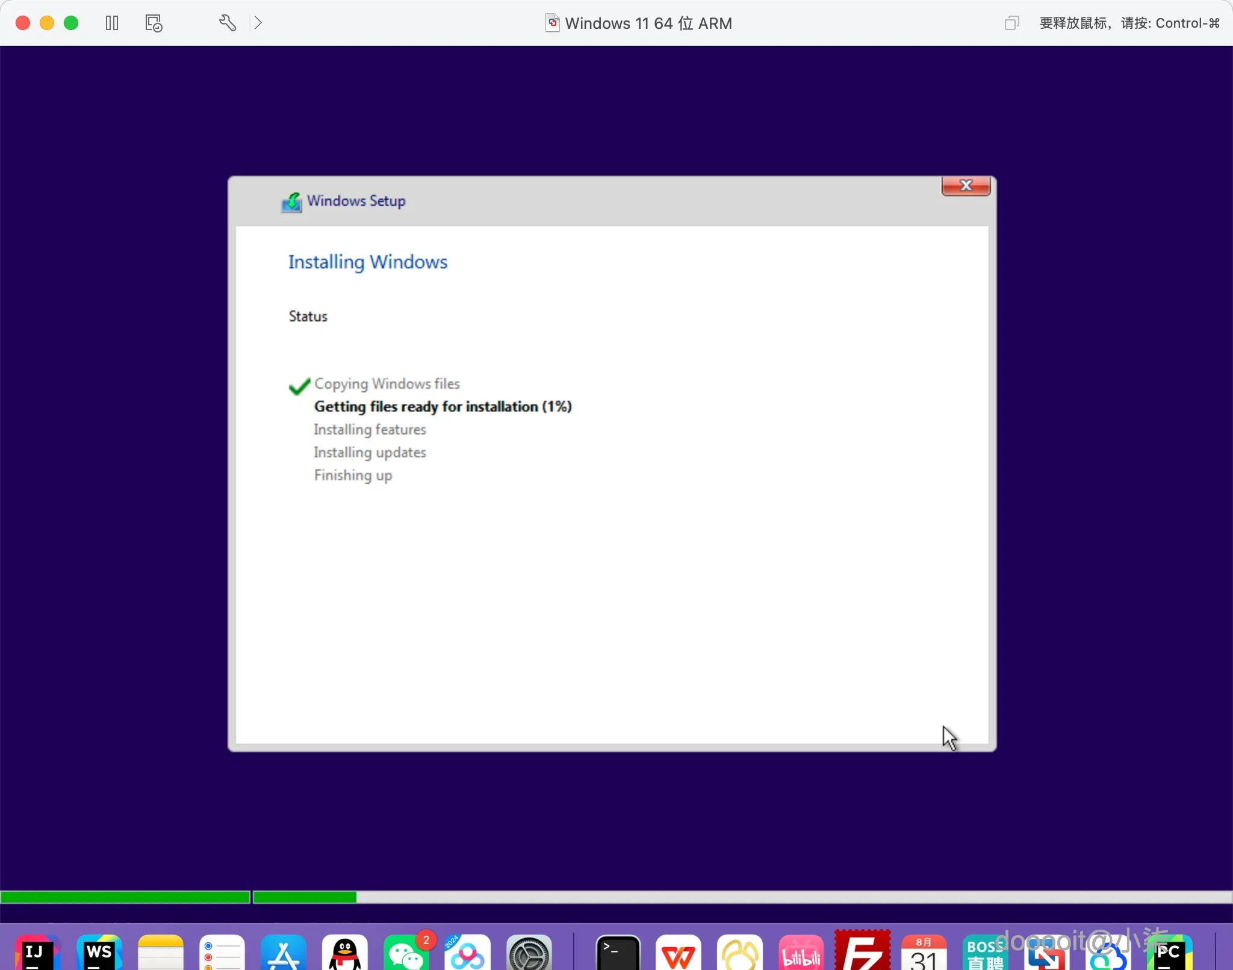Open WPS Office from the dock

click(679, 953)
